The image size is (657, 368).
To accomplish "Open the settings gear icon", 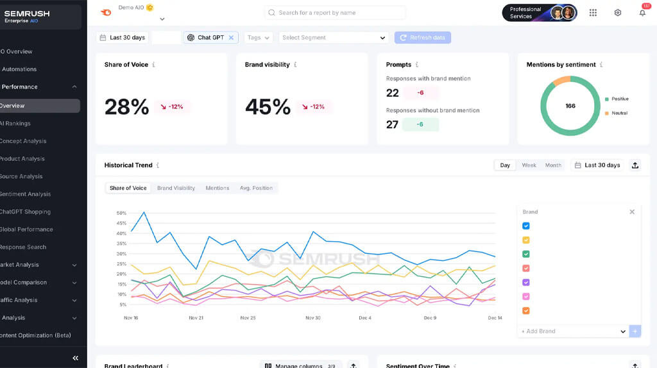I will pyautogui.click(x=617, y=13).
